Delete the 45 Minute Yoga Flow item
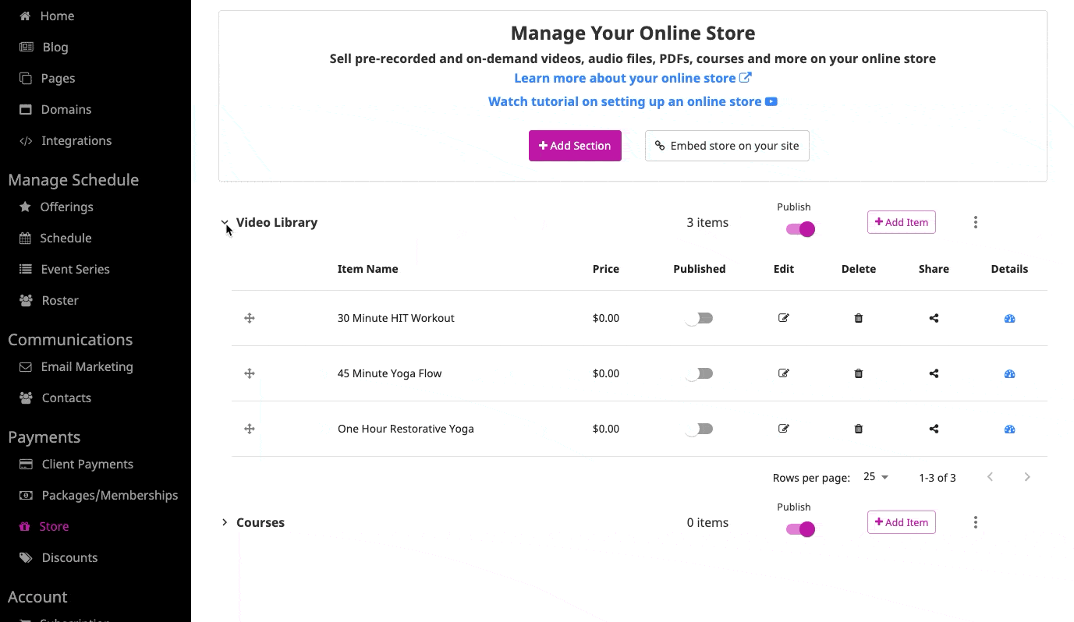Screen dimensions: 1074x622 (x=859, y=373)
